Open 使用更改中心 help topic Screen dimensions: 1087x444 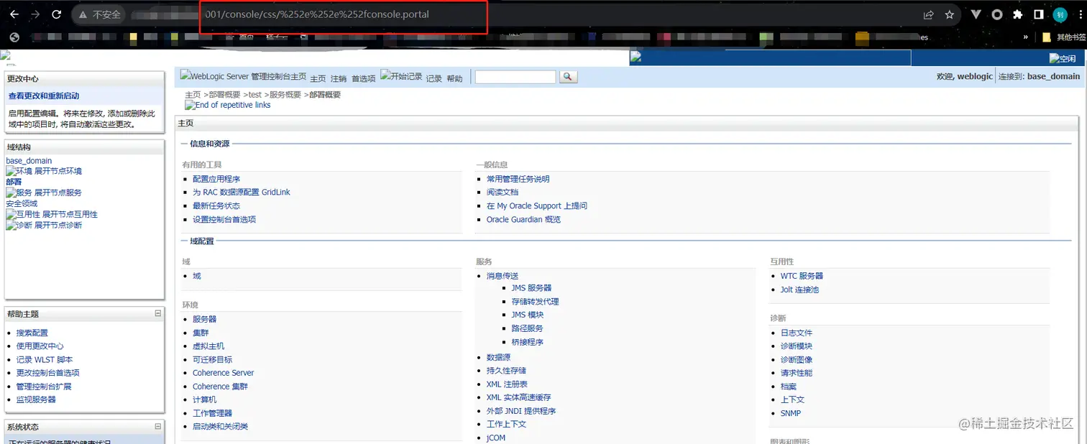pyautogui.click(x=40, y=346)
